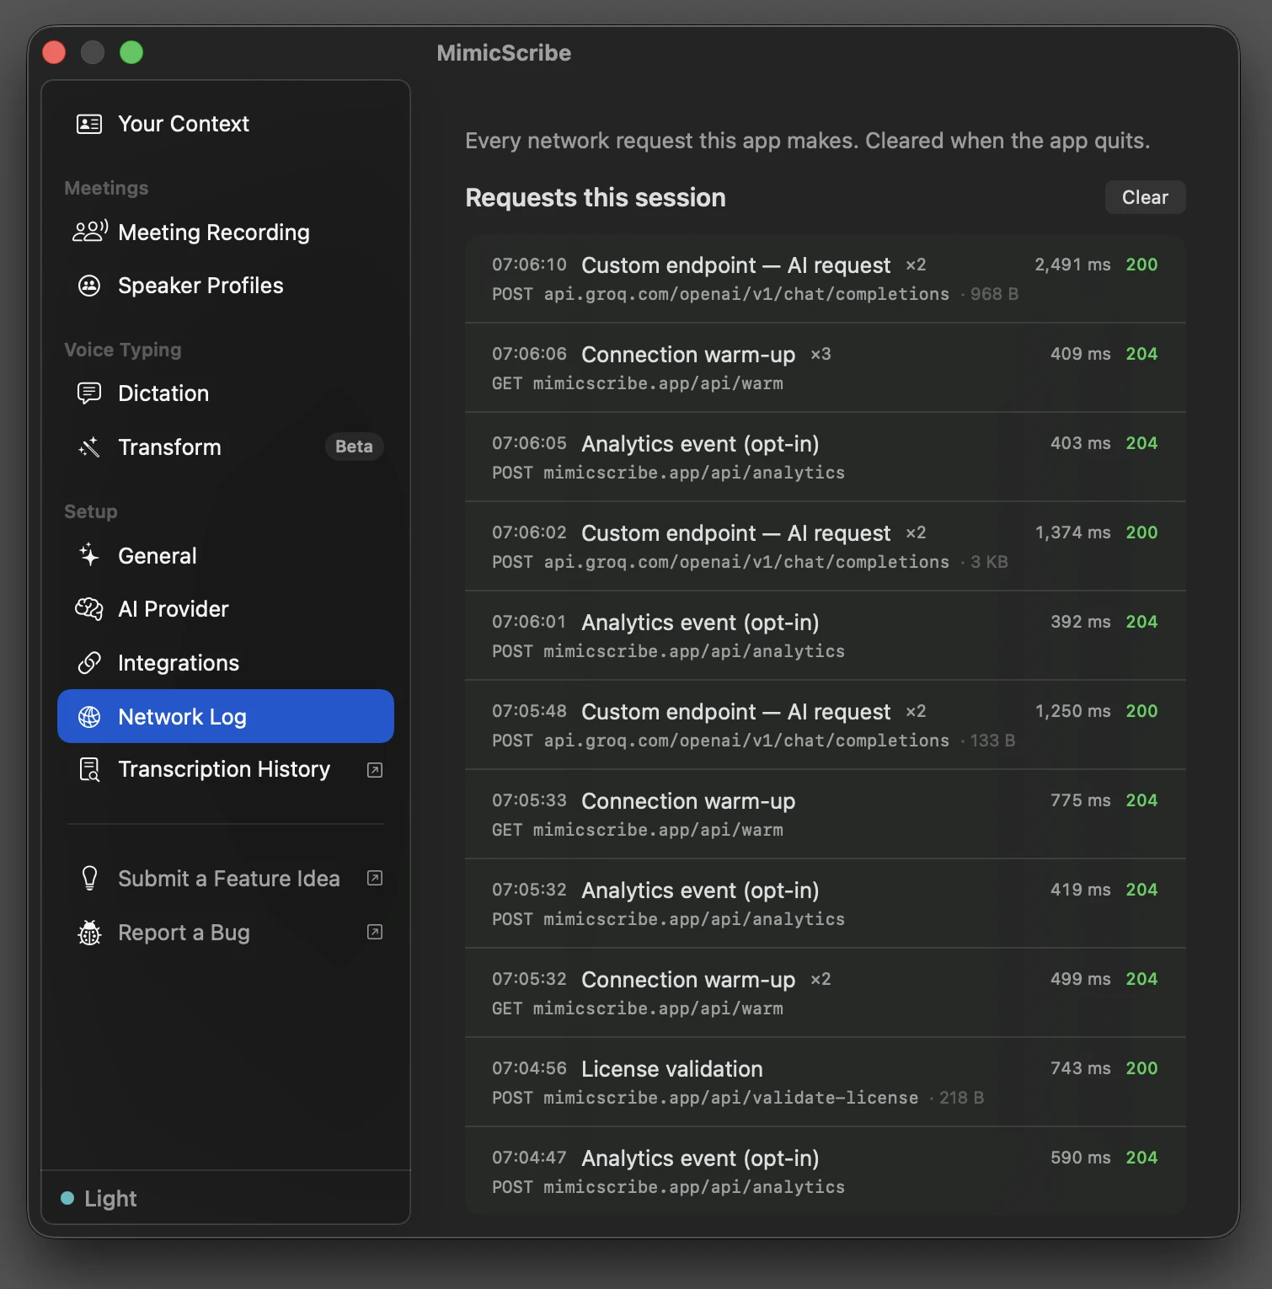Open AI Provider settings
1272x1289 pixels.
coord(226,609)
